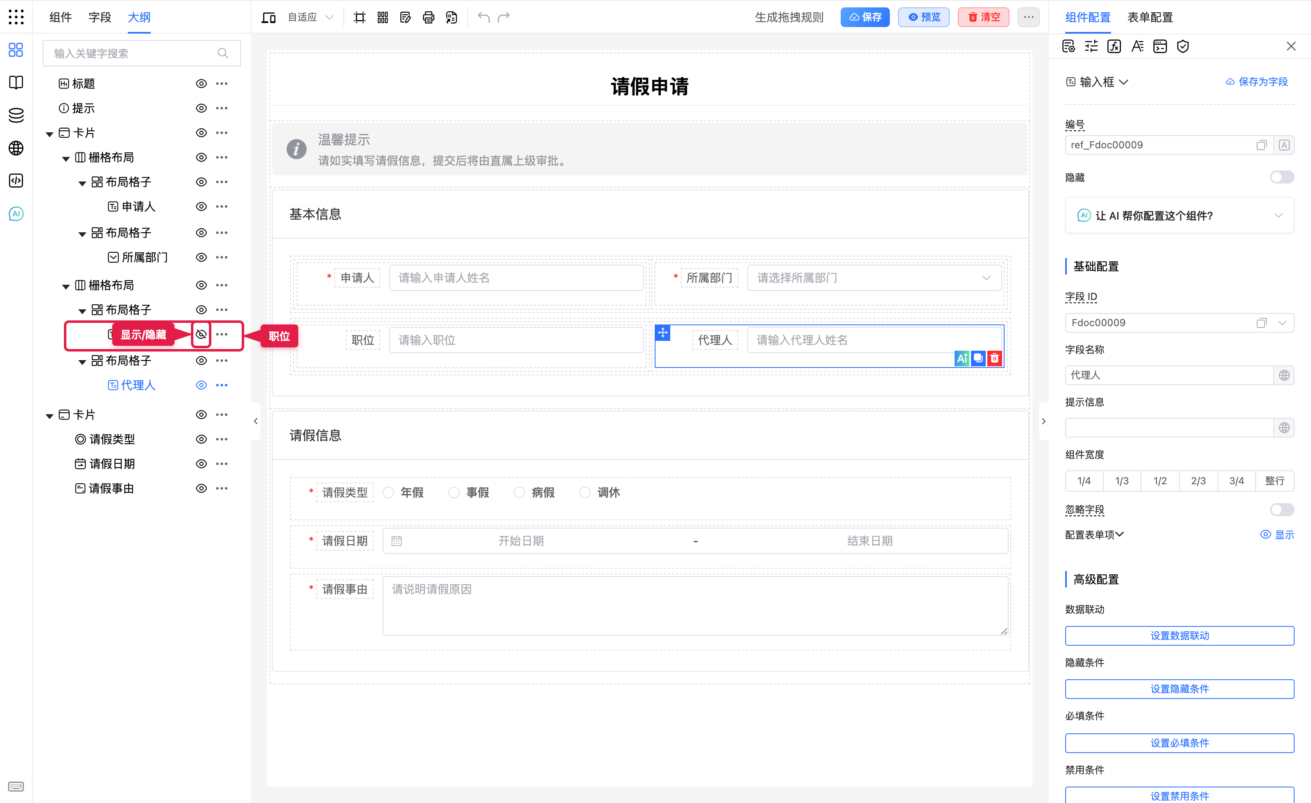Click 设置数据联动 button
Screen dimensions: 1311x803
tap(1179, 635)
